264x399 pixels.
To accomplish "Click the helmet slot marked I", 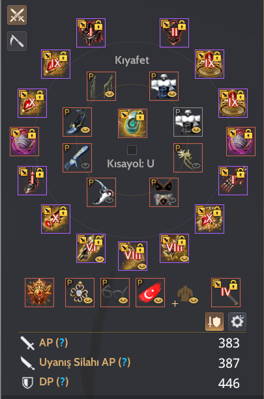I will tap(91, 33).
